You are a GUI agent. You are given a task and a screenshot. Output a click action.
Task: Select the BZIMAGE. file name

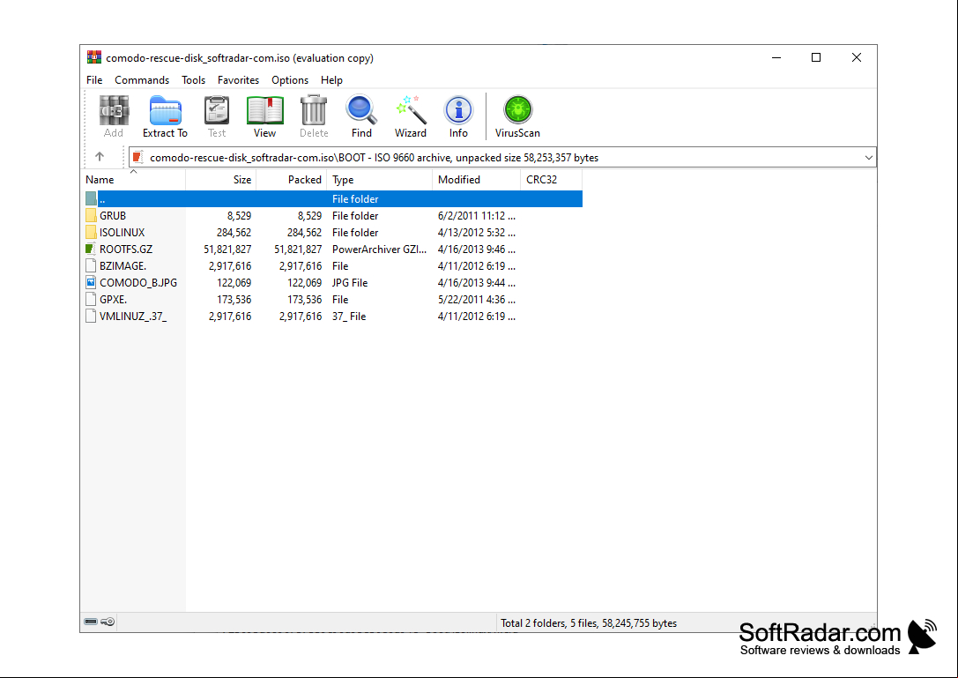123,266
